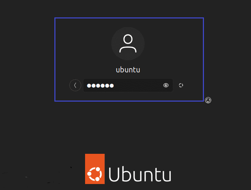Click the orange Ubuntu logo square
The width and height of the screenshot is (251, 190).
point(95,169)
